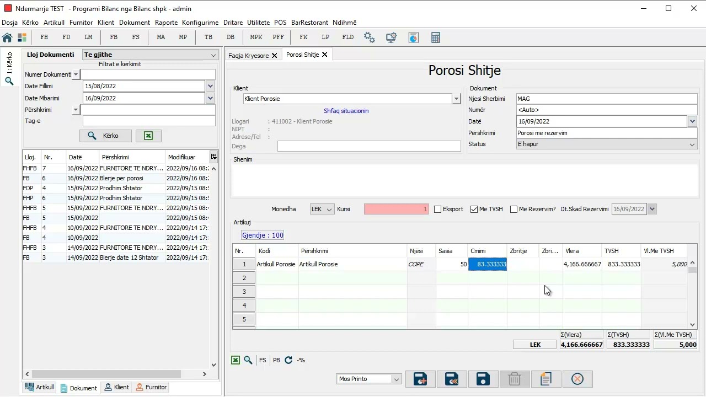Click the trash delete icon
The width and height of the screenshot is (706, 397).
515,379
